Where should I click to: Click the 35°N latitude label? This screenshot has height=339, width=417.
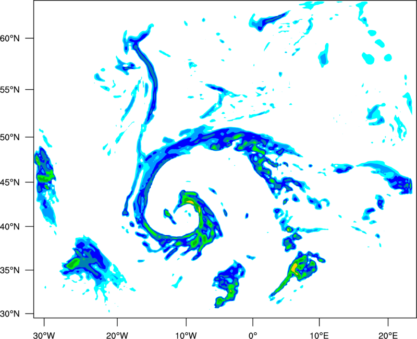tap(10, 270)
